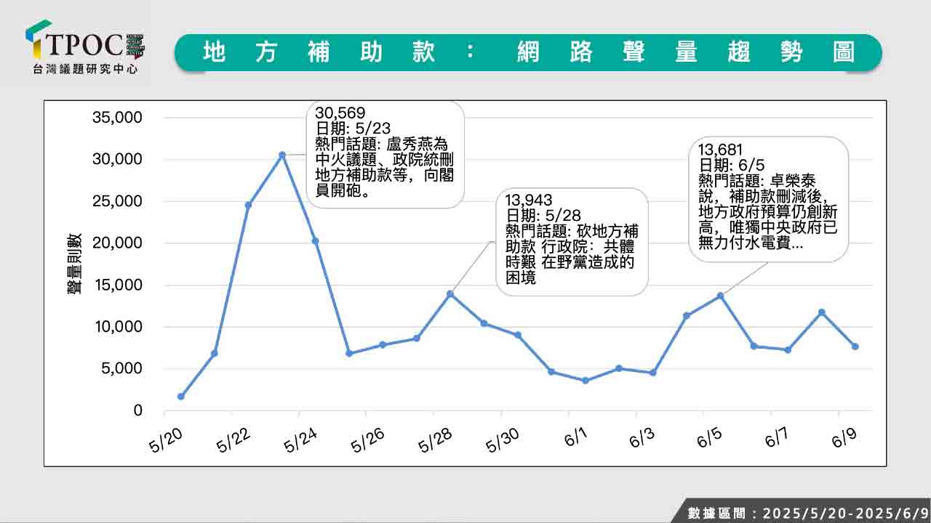Open the 5/23 盧秀燕 callout box
This screenshot has width=931, height=523.
pos(385,154)
